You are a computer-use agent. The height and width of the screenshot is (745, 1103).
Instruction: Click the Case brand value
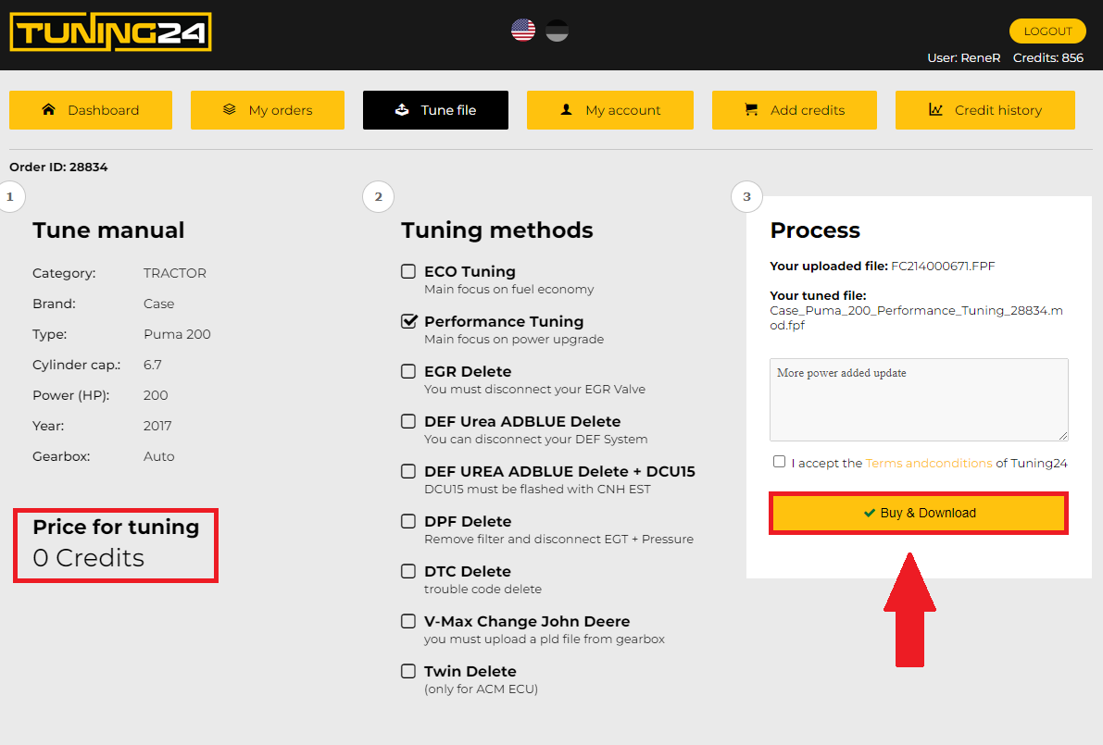(x=159, y=304)
